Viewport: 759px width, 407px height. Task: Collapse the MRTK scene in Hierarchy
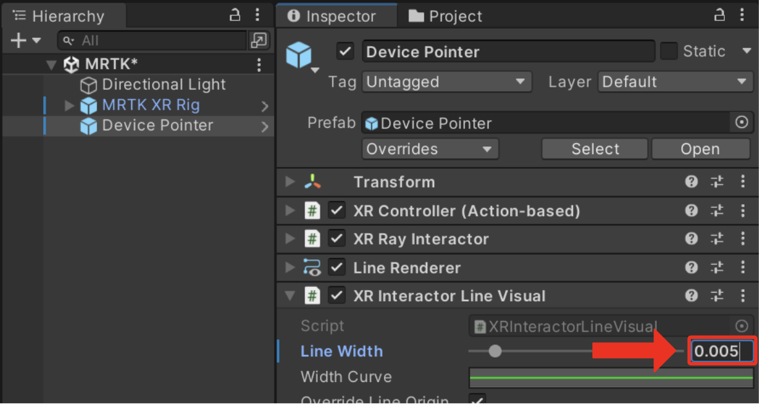(x=51, y=65)
